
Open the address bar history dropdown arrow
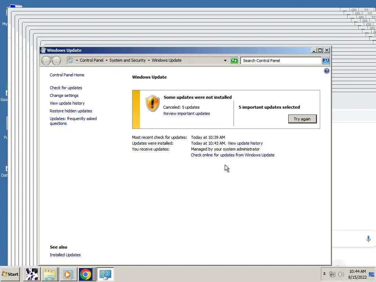(225, 61)
